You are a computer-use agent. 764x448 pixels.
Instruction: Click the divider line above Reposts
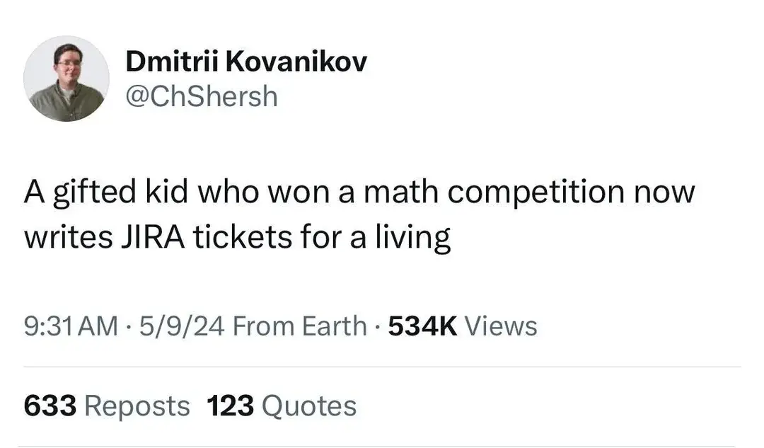(x=383, y=367)
